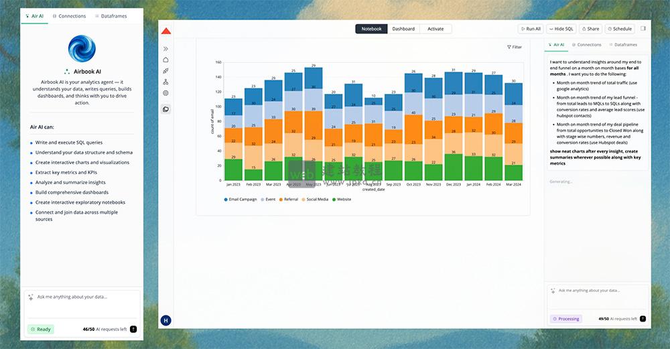
Task: Send prompt with left window arrow button
Action: (x=133, y=330)
